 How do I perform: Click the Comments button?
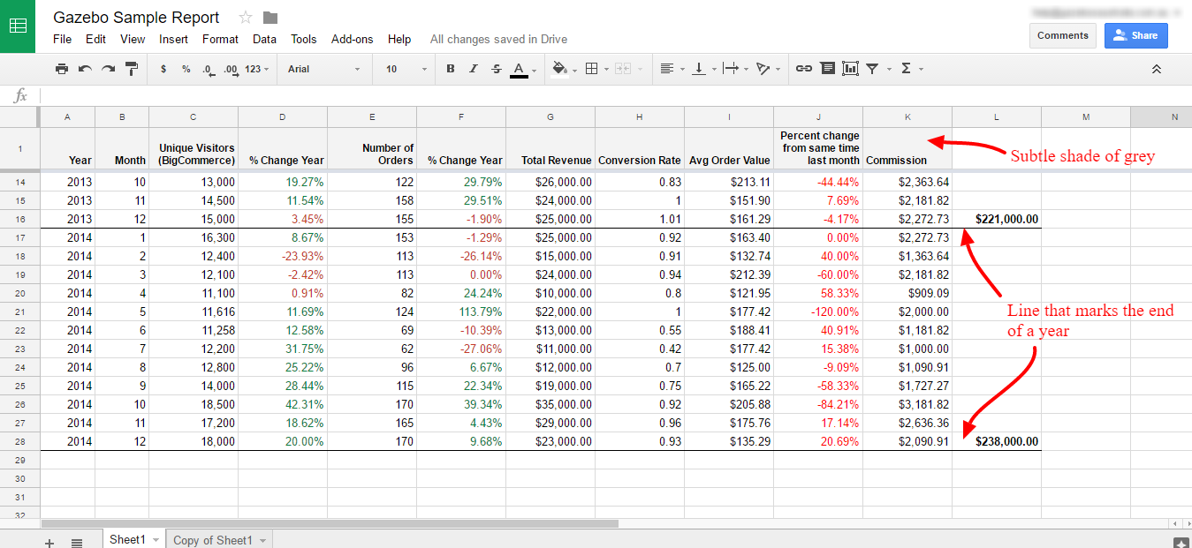pos(1063,35)
